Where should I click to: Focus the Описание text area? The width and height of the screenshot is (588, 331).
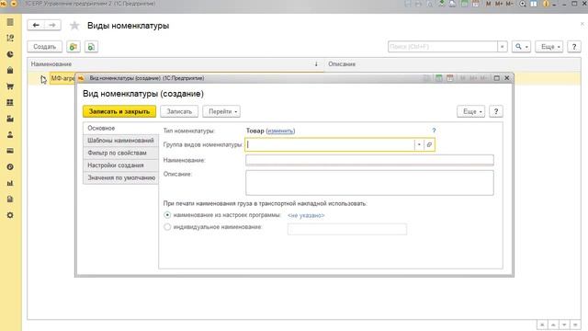coord(369,183)
